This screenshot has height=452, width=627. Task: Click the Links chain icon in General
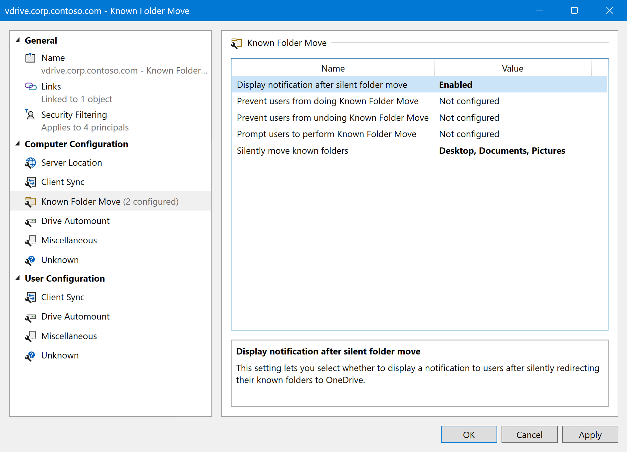31,86
